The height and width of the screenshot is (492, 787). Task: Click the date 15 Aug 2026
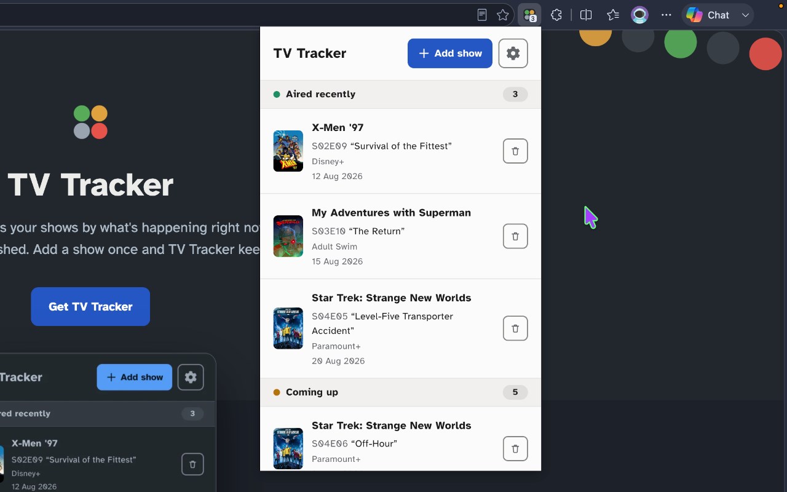click(337, 261)
